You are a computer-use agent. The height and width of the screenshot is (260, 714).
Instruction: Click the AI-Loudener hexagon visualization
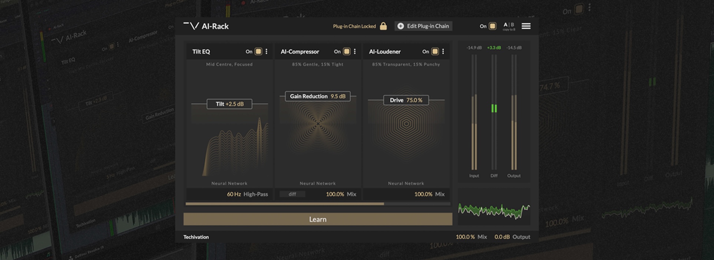click(406, 124)
